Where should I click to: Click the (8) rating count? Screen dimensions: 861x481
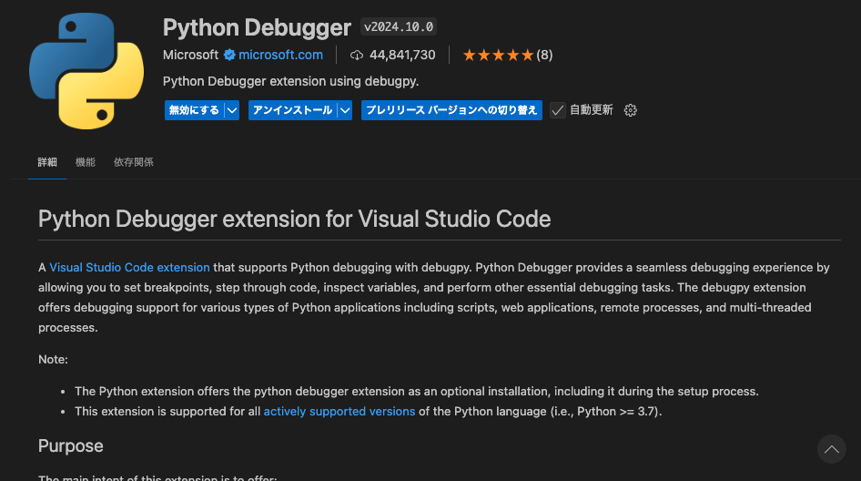[x=544, y=55]
